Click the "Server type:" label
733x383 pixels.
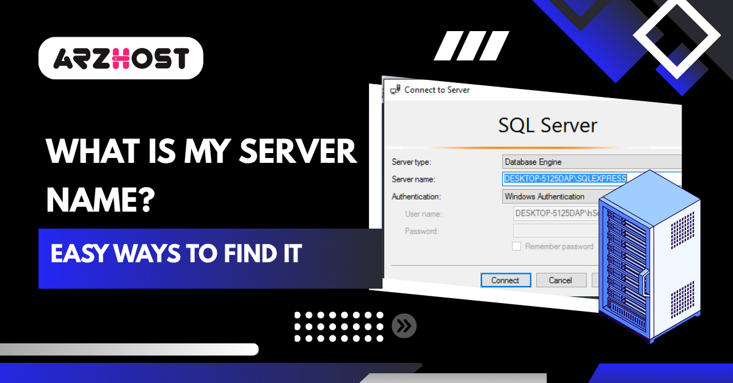(x=412, y=162)
